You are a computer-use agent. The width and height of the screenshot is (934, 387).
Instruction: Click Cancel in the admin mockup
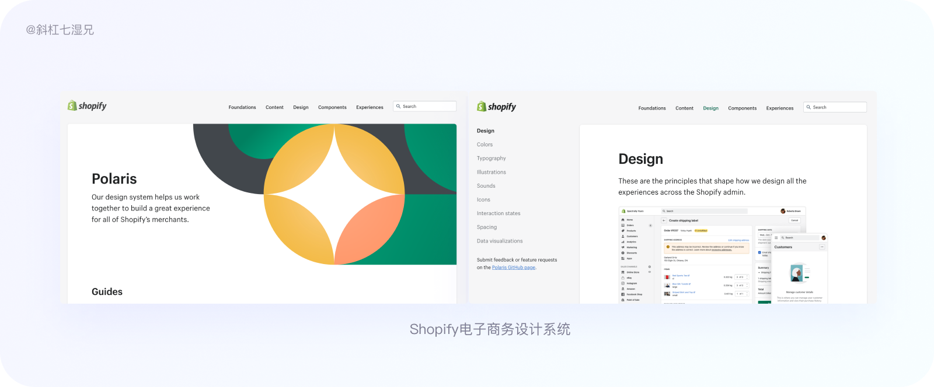click(x=794, y=220)
